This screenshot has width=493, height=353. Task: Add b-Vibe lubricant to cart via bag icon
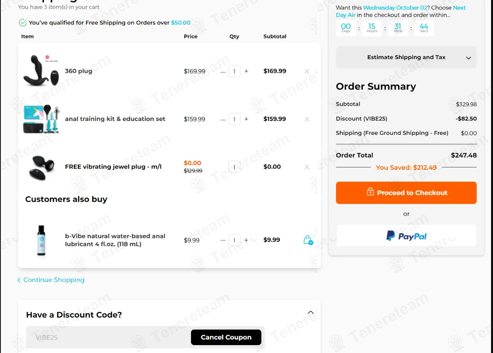pos(308,240)
